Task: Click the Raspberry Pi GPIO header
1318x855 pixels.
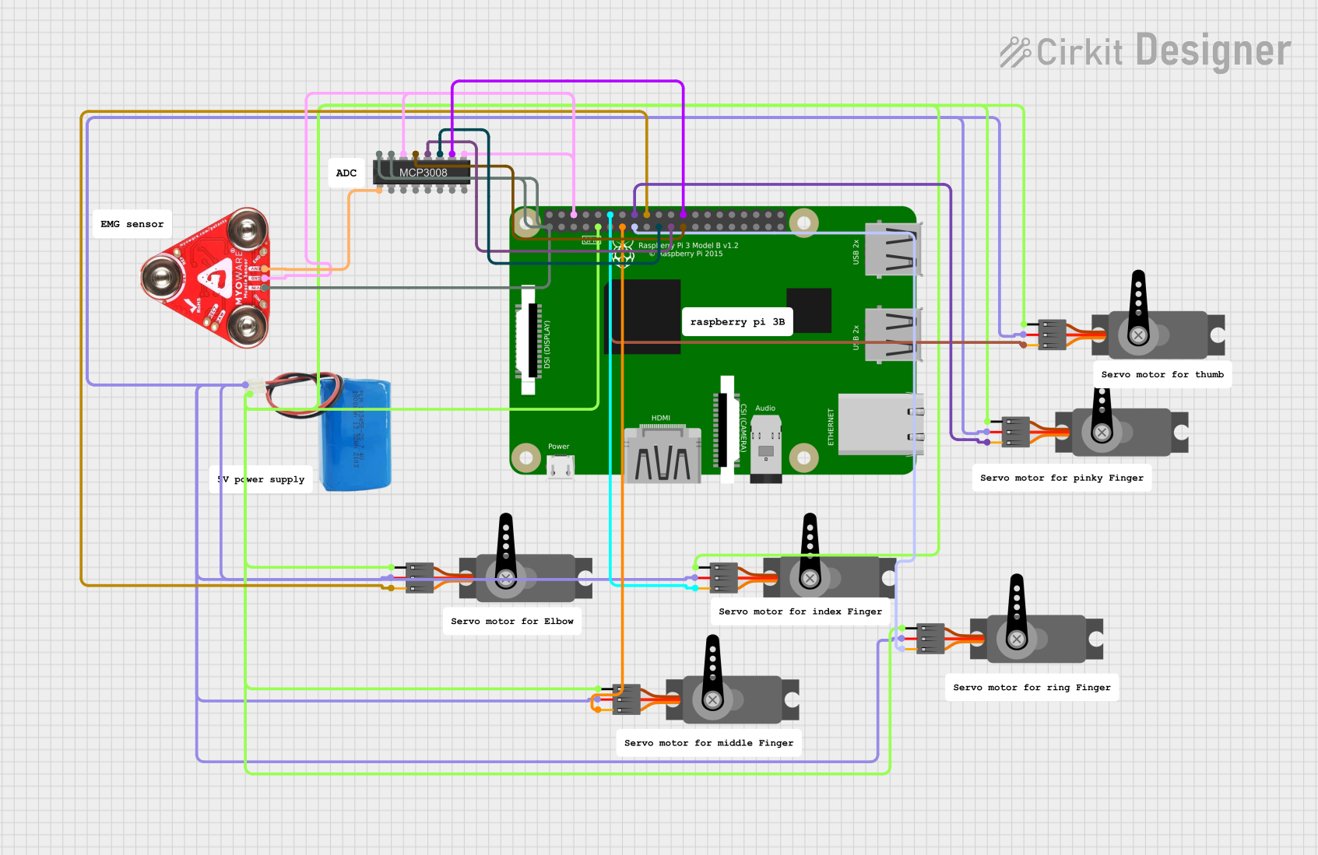Action: pyautogui.click(x=664, y=221)
